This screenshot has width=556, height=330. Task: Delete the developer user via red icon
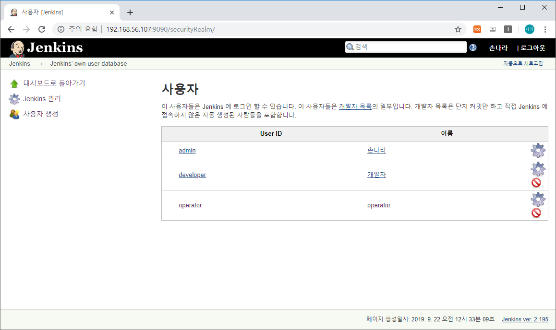[536, 183]
